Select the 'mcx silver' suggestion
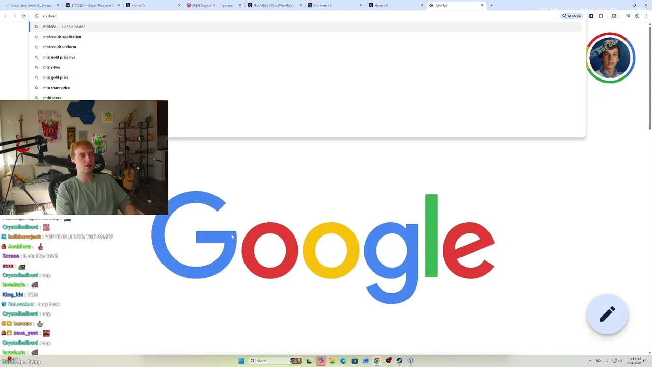Viewport: 652px width, 367px height. click(x=306, y=67)
